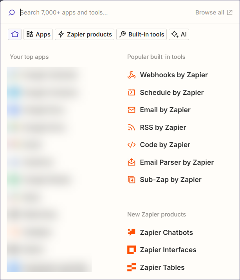Viewport: 240px width, 280px height.
Task: Show the Built-in tools tab
Action: pyautogui.click(x=142, y=35)
